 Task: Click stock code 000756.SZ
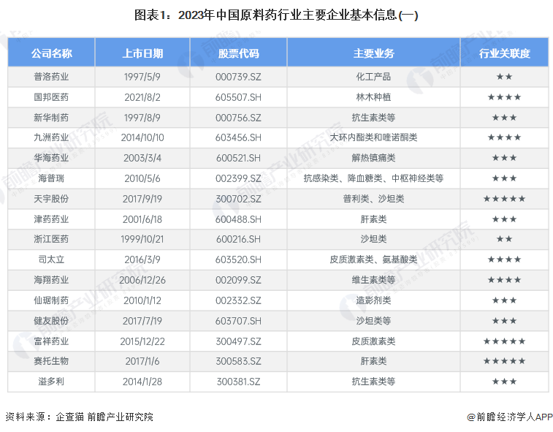coord(238,118)
